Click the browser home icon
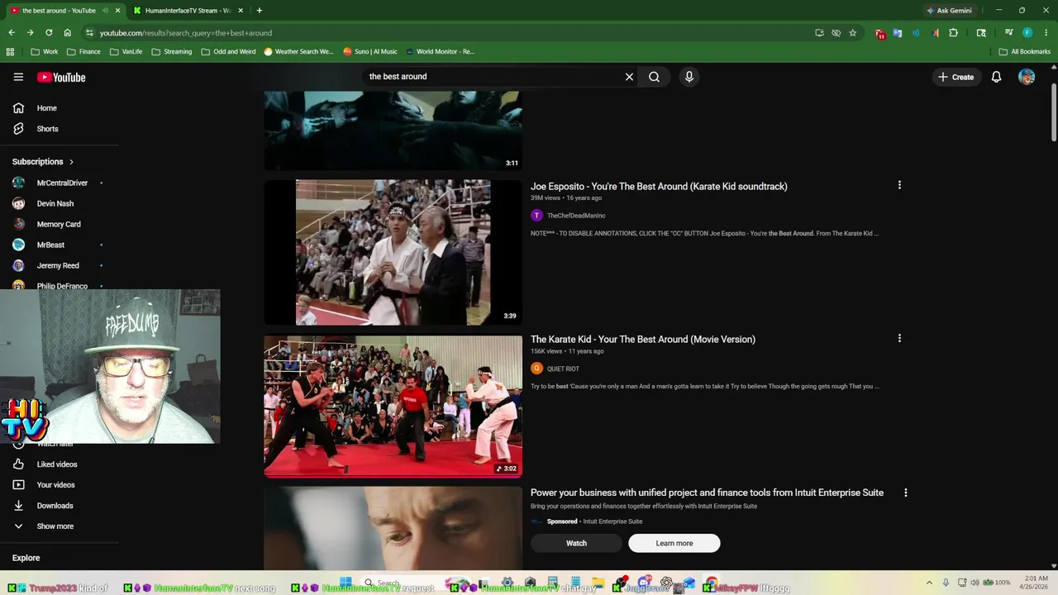Image resolution: width=1058 pixels, height=595 pixels. [x=67, y=32]
